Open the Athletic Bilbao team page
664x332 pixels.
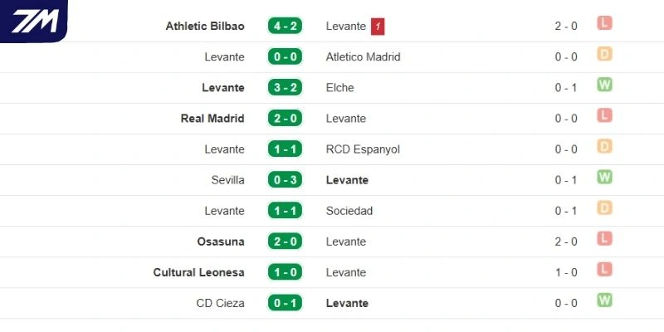[205, 26]
